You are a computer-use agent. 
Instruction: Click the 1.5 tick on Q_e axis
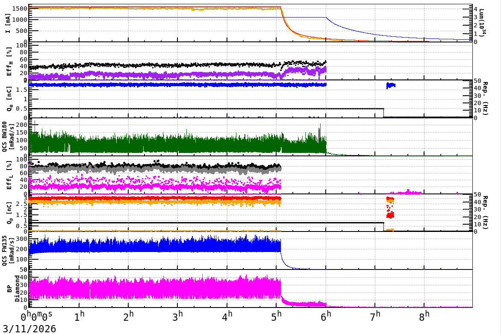click(22, 90)
